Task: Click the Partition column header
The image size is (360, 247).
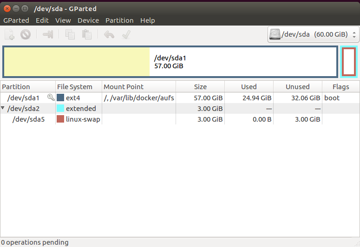Action: (28, 86)
